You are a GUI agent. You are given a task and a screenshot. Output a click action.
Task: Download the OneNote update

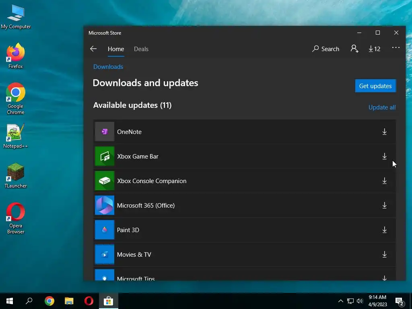point(384,132)
